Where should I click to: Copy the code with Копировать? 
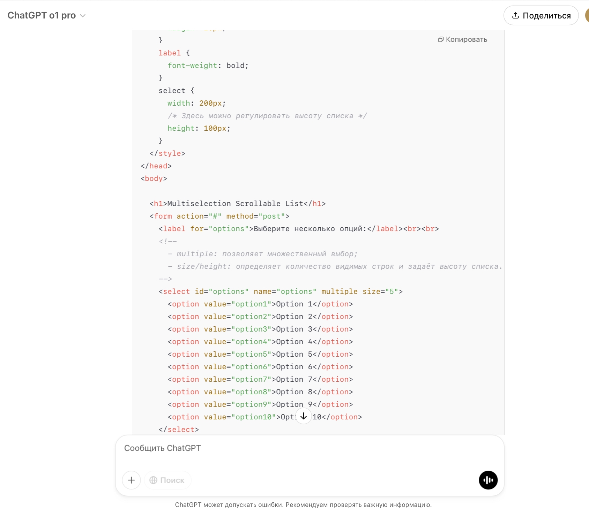(463, 39)
